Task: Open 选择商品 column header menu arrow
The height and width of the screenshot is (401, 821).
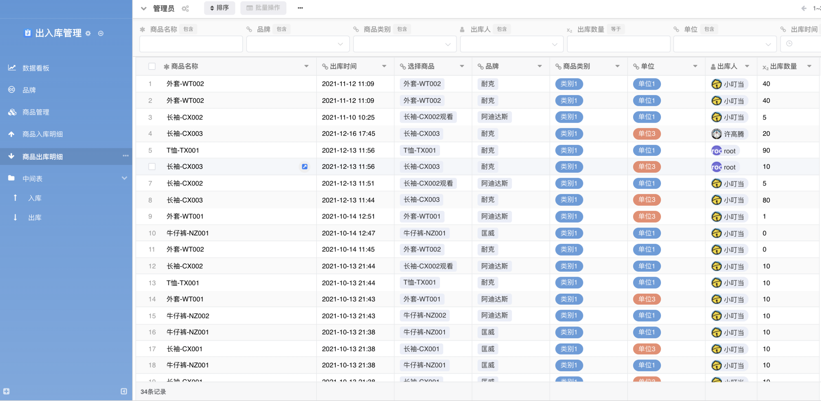Action: (x=462, y=66)
